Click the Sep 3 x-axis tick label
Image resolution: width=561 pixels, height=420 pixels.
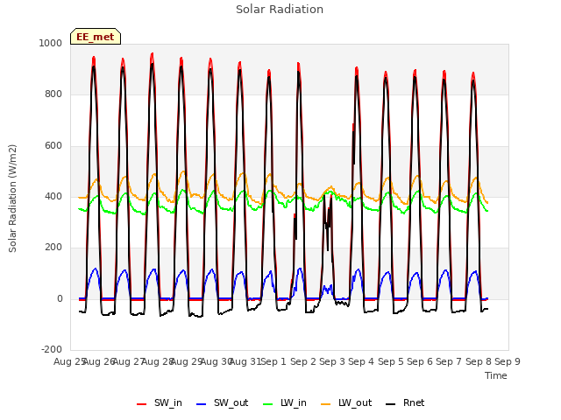332,361
